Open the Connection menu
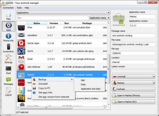This screenshot has height=116, width=159. point(8,8)
